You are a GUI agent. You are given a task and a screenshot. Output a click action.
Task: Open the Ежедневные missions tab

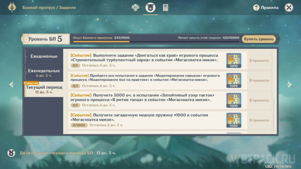(x=44, y=56)
